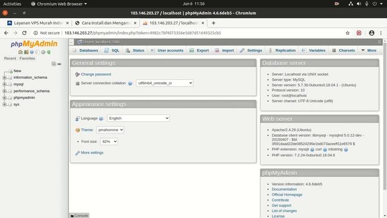The height and width of the screenshot is (218, 387).
Task: Go back with the browser back arrow
Action: click(6, 33)
